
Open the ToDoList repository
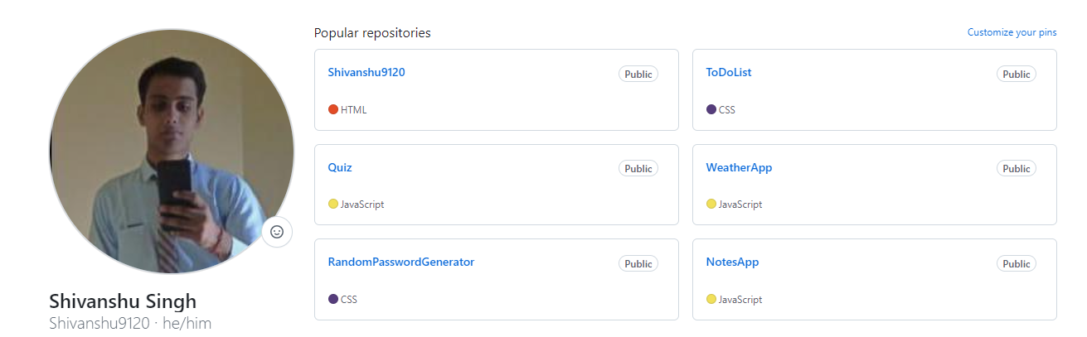pyautogui.click(x=729, y=72)
